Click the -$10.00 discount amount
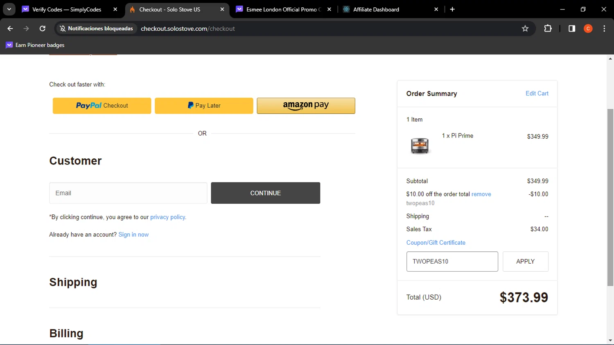Screen dimensions: 614x345 point(538,194)
